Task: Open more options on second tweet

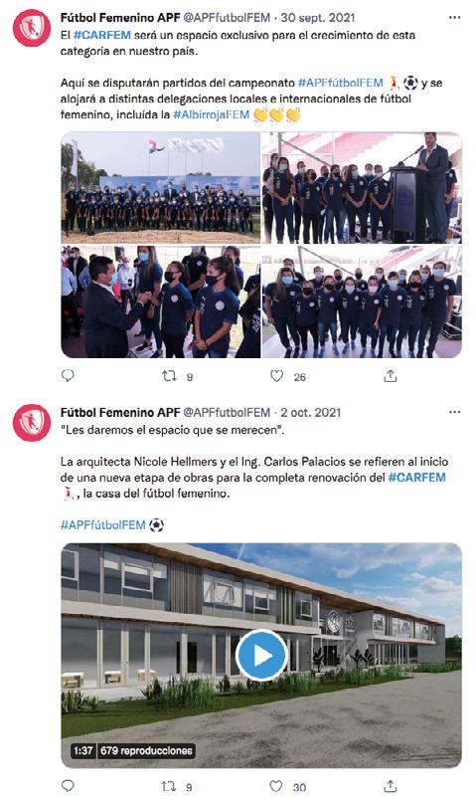Action: click(454, 412)
